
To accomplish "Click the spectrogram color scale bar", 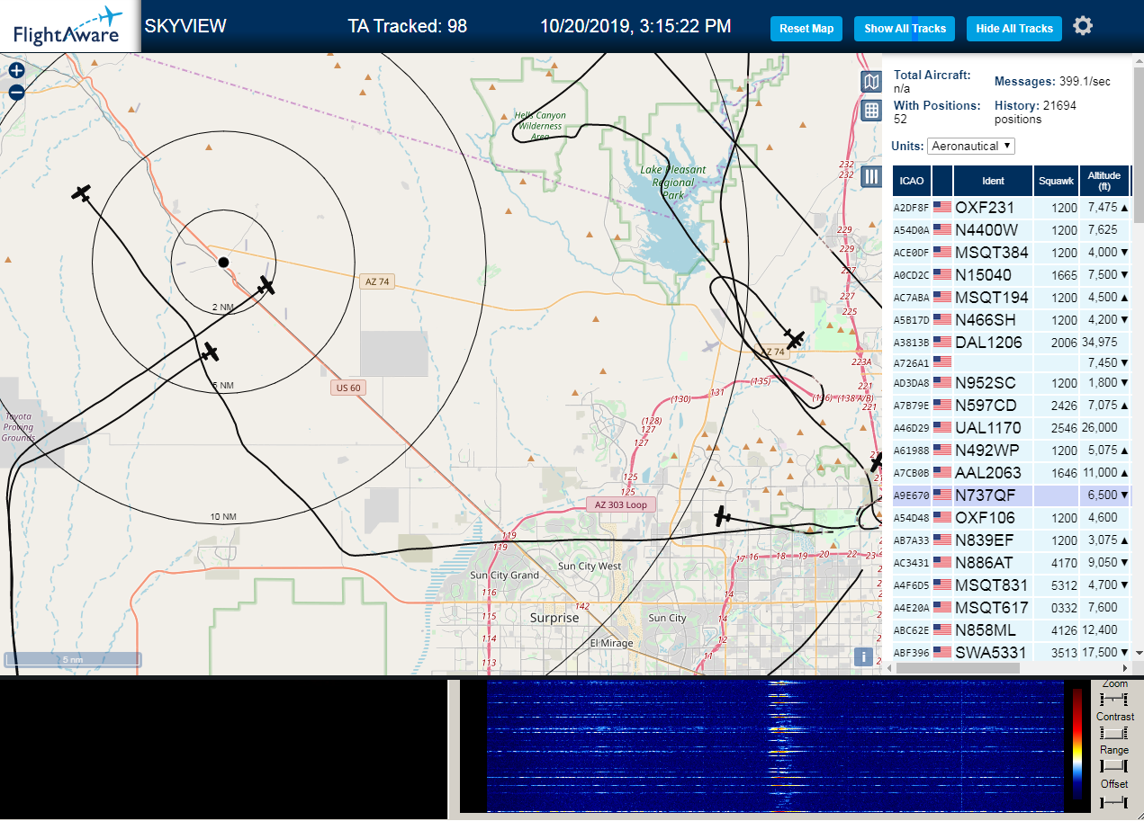I will [x=1077, y=744].
